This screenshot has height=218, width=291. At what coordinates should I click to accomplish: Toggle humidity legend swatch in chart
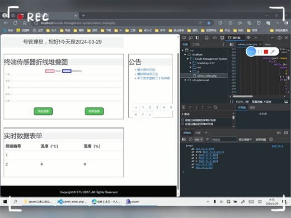pyautogui.click(x=67, y=71)
